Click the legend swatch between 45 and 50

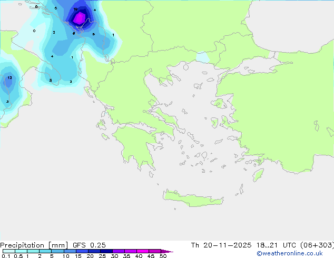(155, 251)
